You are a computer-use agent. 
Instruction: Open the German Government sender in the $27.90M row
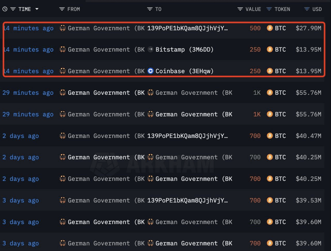pyautogui.click(x=106, y=28)
